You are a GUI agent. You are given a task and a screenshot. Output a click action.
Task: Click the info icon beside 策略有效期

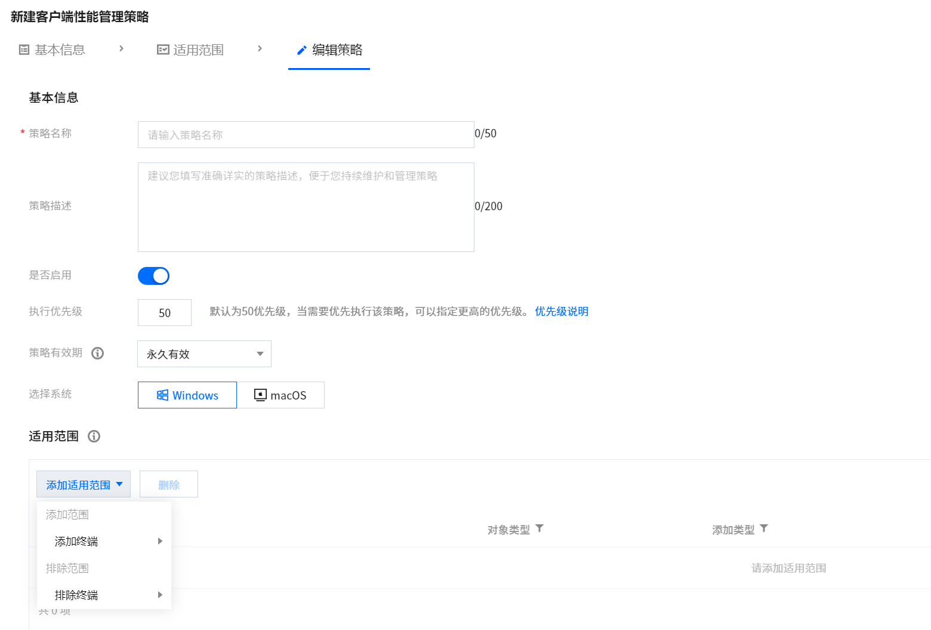point(98,353)
